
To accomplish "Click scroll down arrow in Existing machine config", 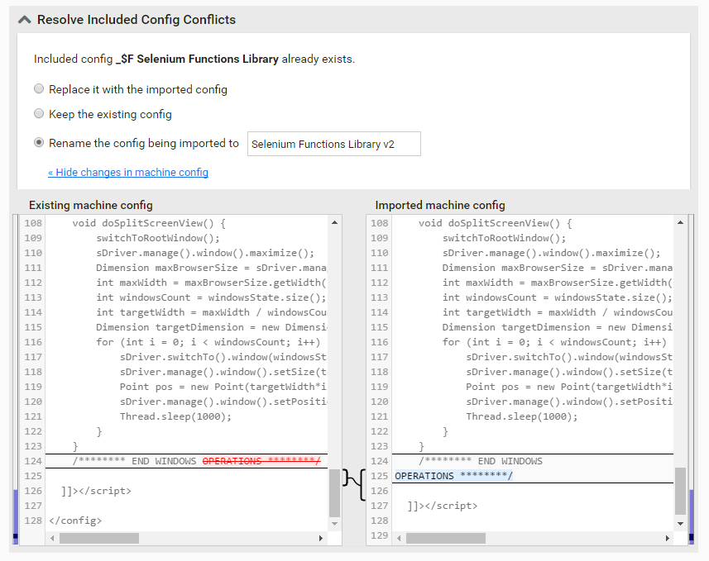I will (x=334, y=524).
